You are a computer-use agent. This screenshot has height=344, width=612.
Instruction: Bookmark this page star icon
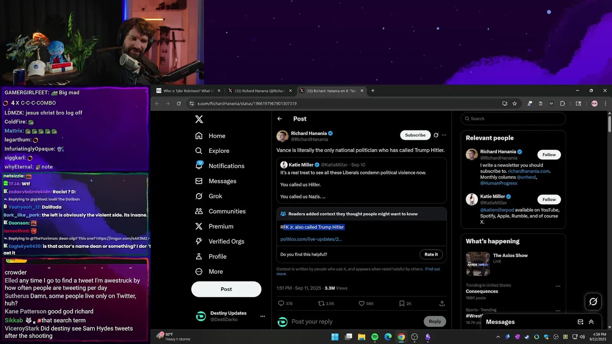coord(515,104)
